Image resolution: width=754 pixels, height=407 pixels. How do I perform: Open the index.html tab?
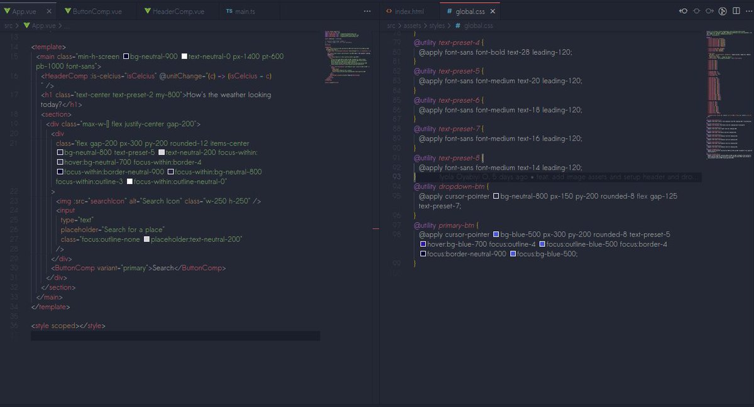coord(409,11)
